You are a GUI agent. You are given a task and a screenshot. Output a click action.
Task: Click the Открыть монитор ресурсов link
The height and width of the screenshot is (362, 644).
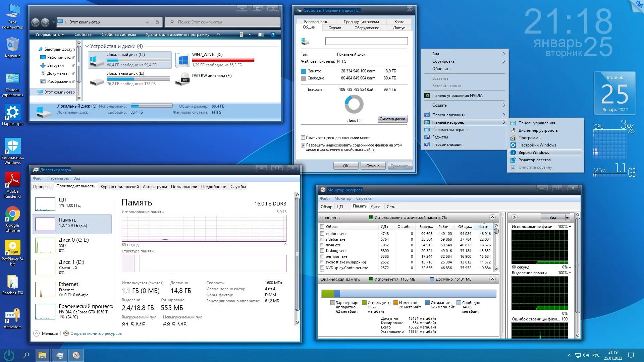96,334
